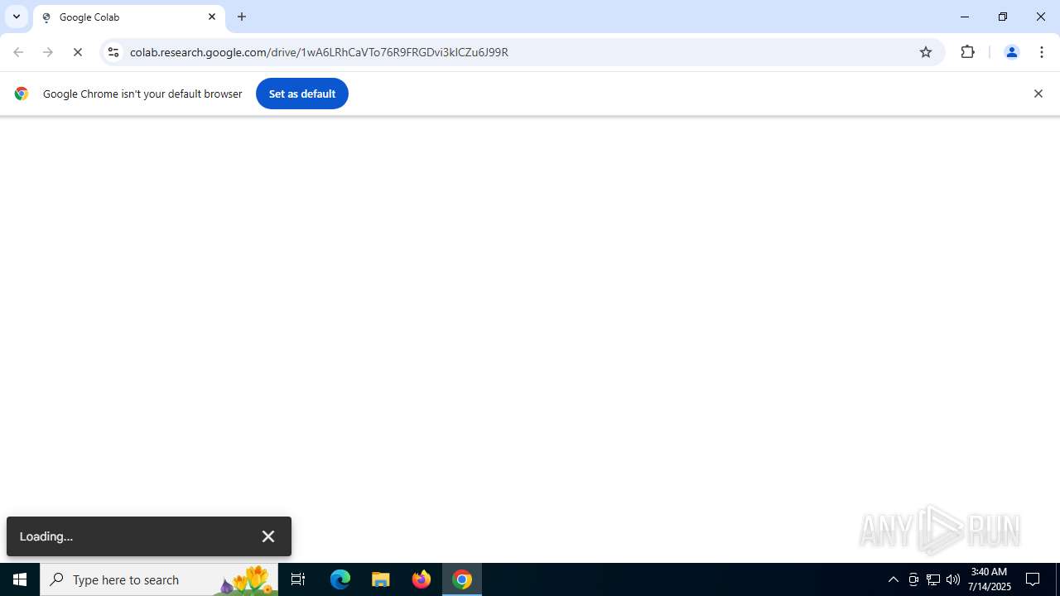Image resolution: width=1060 pixels, height=596 pixels.
Task: Open Task View on taskbar
Action: 298,579
